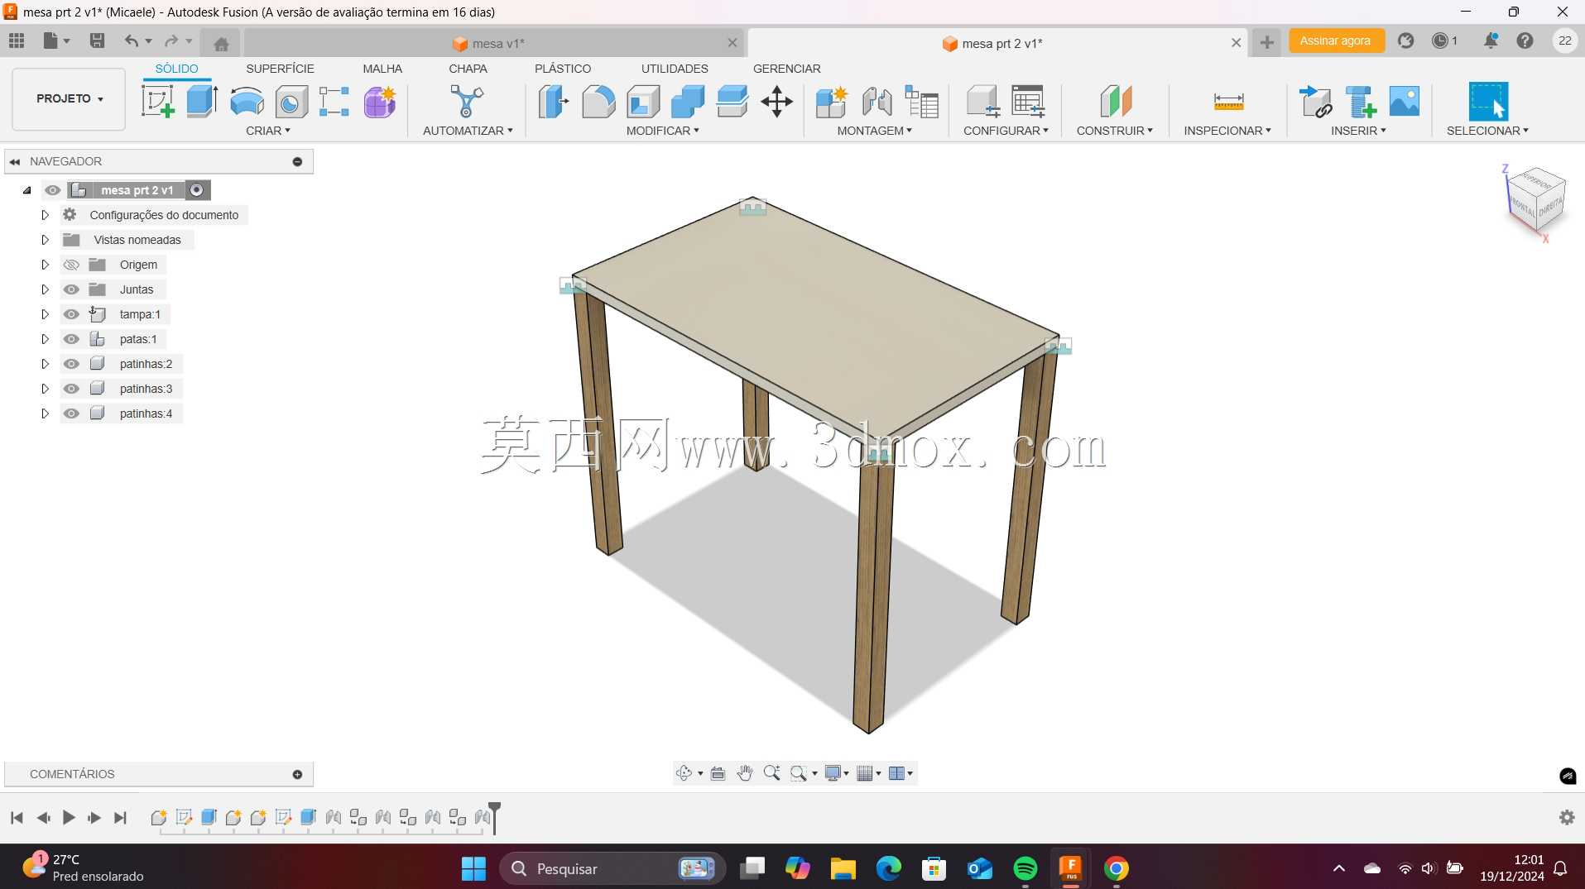Screen dimensions: 1585x889
Task: Select the Offset Face tool
Action: click(x=732, y=102)
